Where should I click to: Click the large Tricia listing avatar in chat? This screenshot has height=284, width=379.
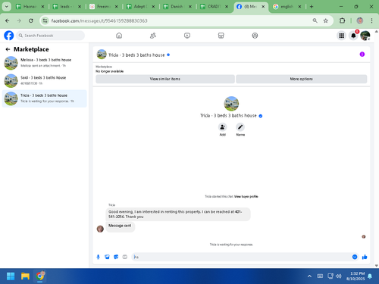(231, 104)
